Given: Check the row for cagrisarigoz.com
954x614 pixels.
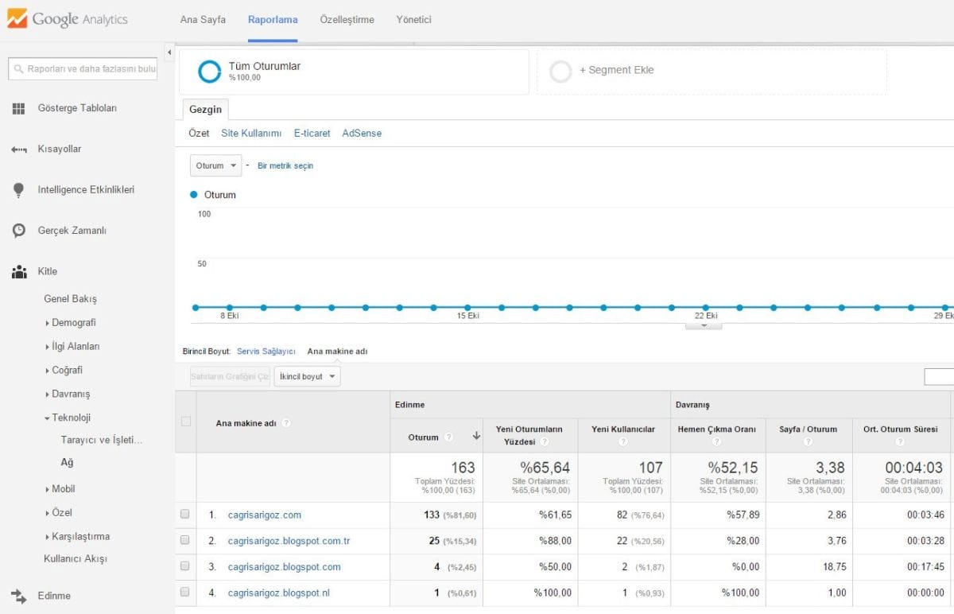Looking at the screenshot, I should tap(185, 515).
